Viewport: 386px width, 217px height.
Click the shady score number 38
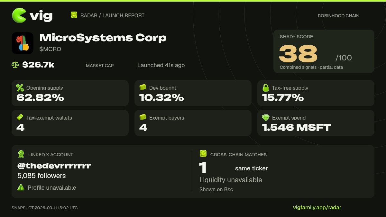tap(298, 53)
